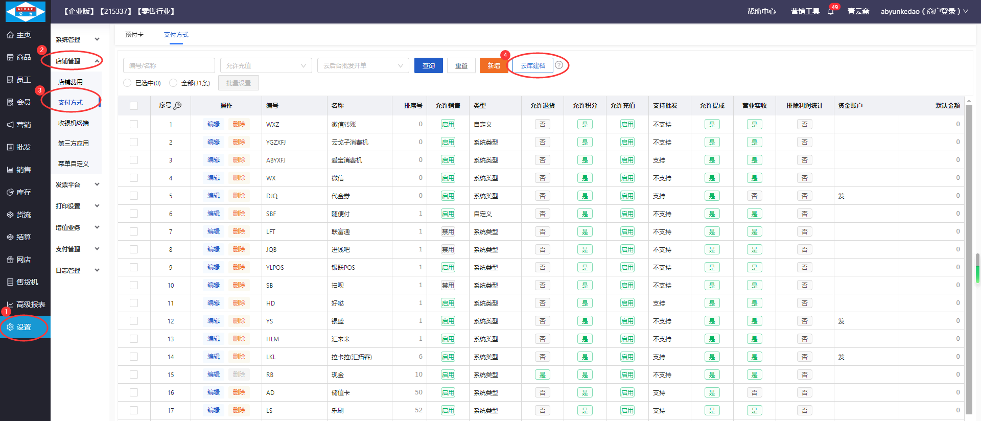This screenshot has height=421, width=981.
Task: Click the AIBAO logo at top left
Action: [x=25, y=12]
